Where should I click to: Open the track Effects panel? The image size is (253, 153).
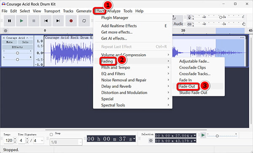(17, 47)
